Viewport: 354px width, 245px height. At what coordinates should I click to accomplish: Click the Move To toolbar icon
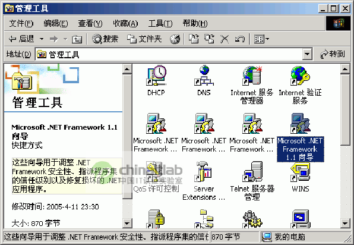click(194, 39)
